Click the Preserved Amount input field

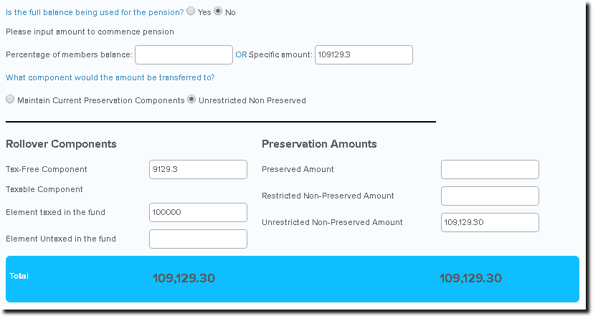click(490, 169)
